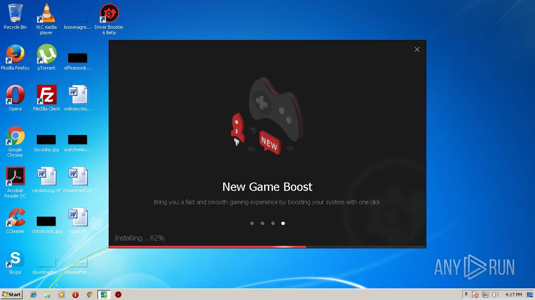Launch Opera browser desktop icon
Screen dimensions: 535x300
15,98
